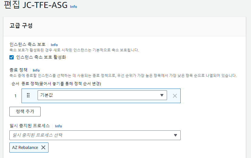Select the AZ Rebalance tag label
This screenshot has width=251, height=158.
tap(25, 147)
